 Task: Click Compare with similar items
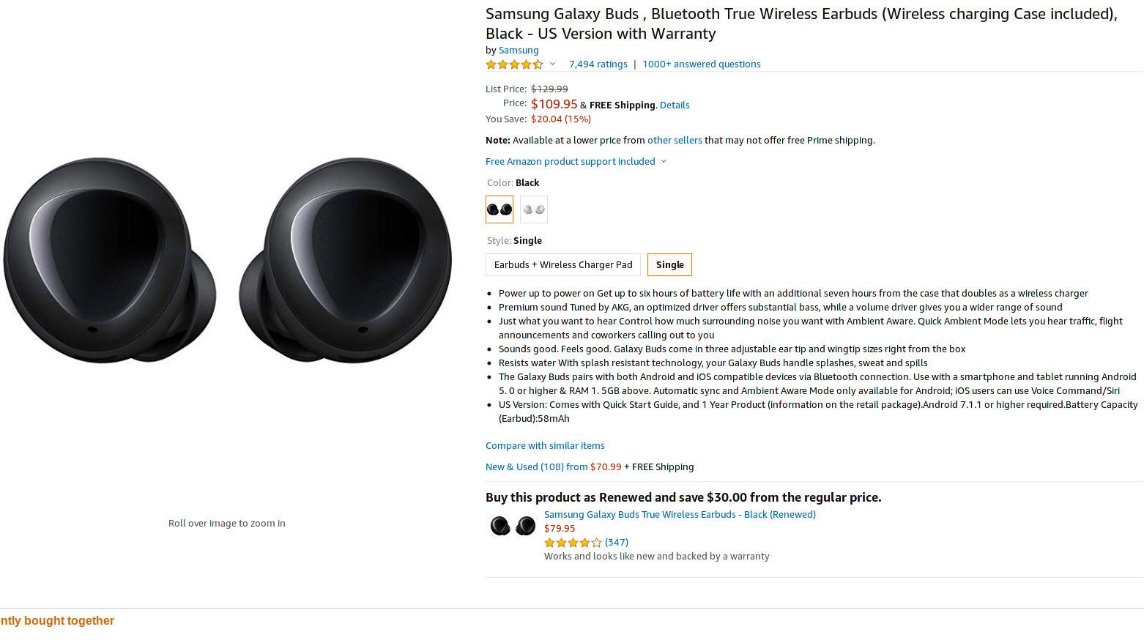click(x=545, y=446)
